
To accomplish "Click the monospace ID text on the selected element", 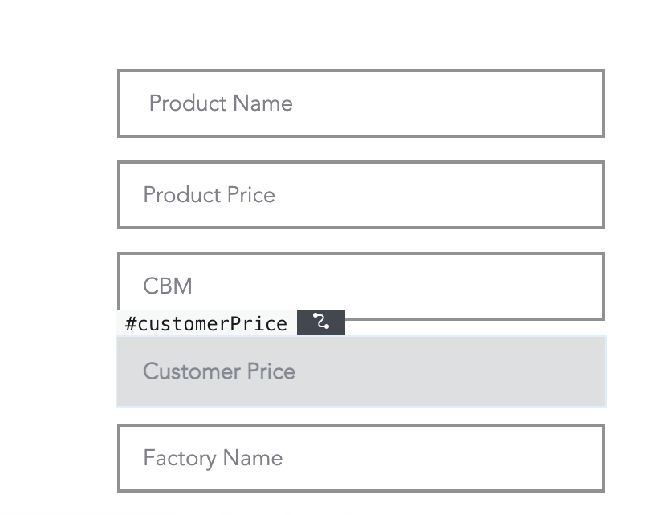I will pos(206,323).
